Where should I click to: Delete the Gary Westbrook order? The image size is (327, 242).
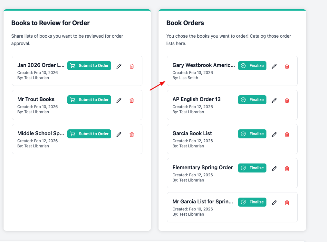287,66
